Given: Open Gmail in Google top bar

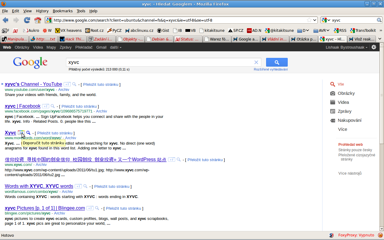Looking at the screenshot, I should (101, 47).
